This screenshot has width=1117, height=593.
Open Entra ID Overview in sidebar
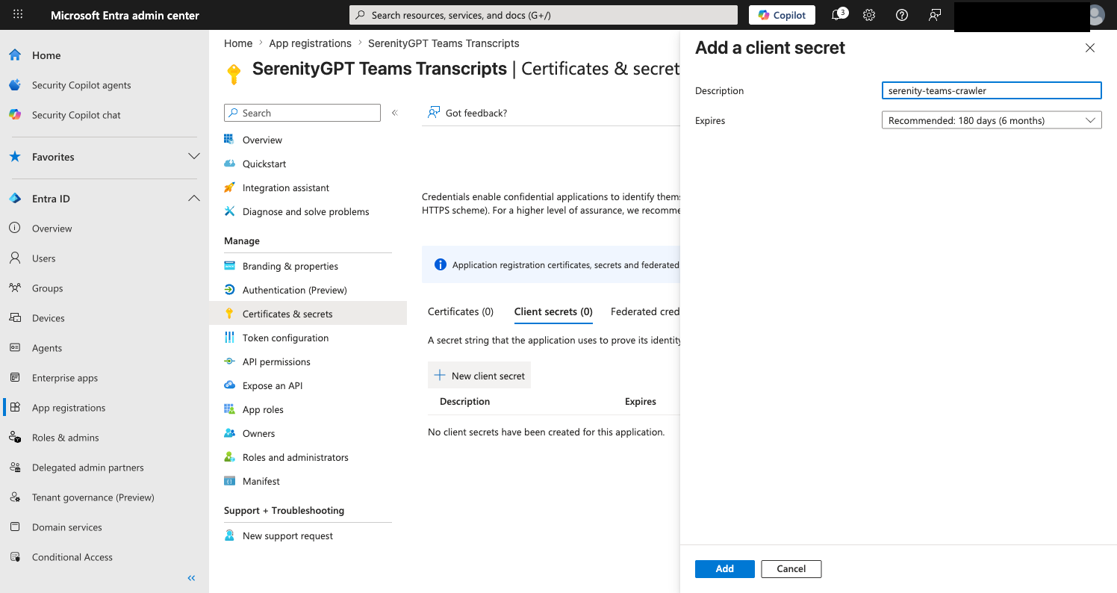(52, 229)
